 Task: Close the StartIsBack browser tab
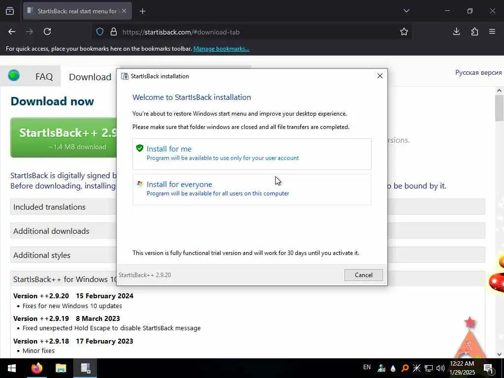pos(124,11)
